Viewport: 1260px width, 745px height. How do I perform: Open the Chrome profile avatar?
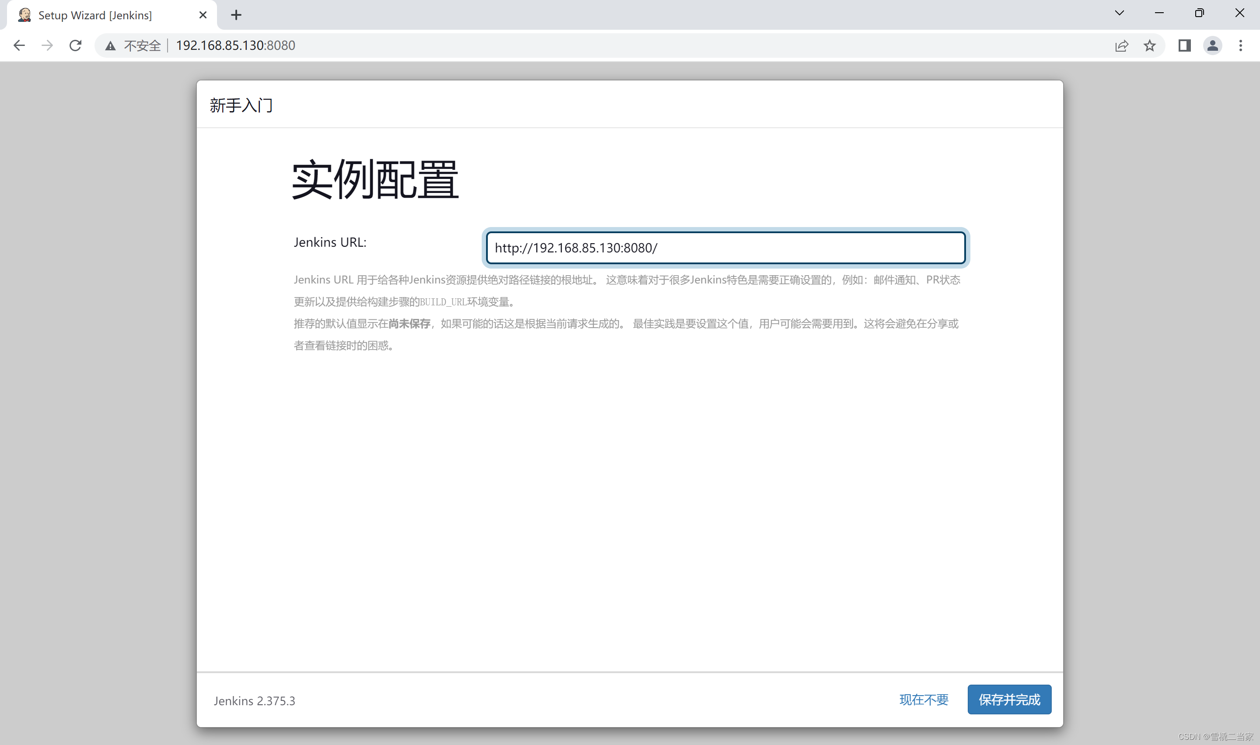tap(1213, 45)
